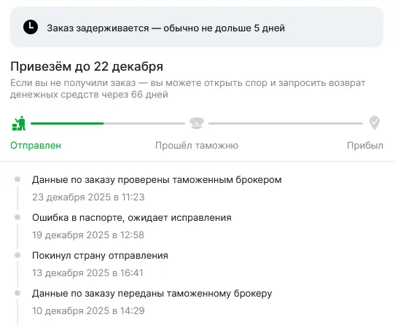The height and width of the screenshot is (325, 395).
Task: Click the timeline dot for passport error
Action: (17, 217)
